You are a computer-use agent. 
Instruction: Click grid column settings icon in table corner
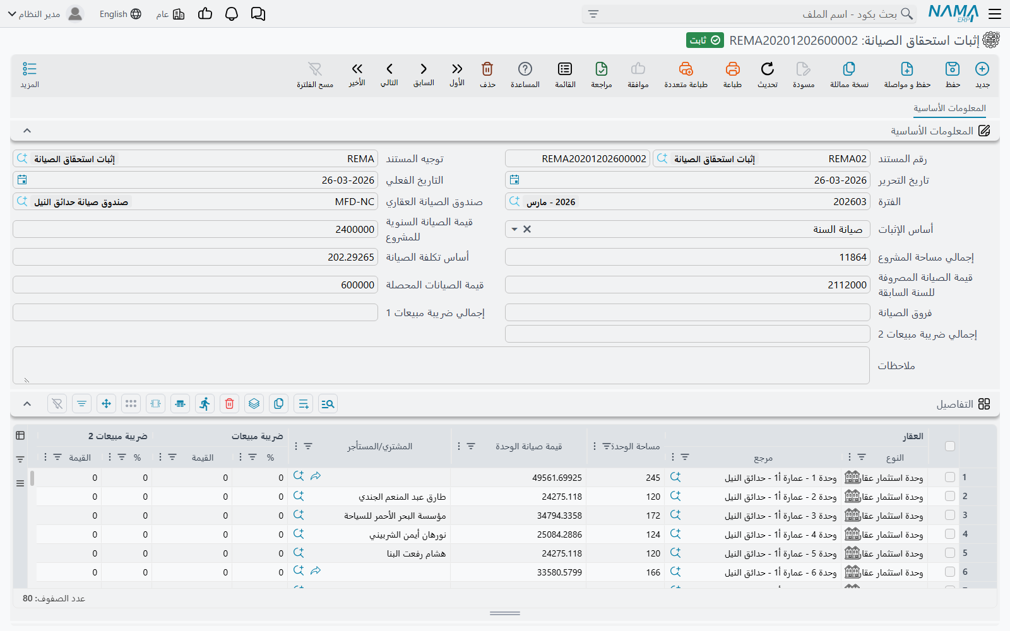[x=20, y=435]
